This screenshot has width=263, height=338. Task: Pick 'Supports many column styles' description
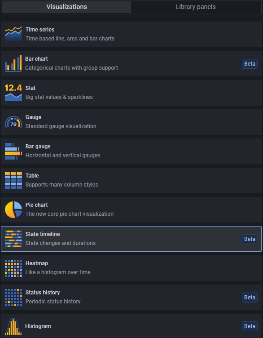coord(62,185)
